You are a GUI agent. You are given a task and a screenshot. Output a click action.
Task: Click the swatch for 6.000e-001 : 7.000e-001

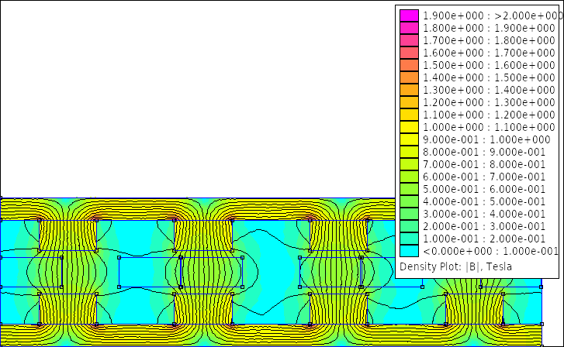tap(409, 177)
